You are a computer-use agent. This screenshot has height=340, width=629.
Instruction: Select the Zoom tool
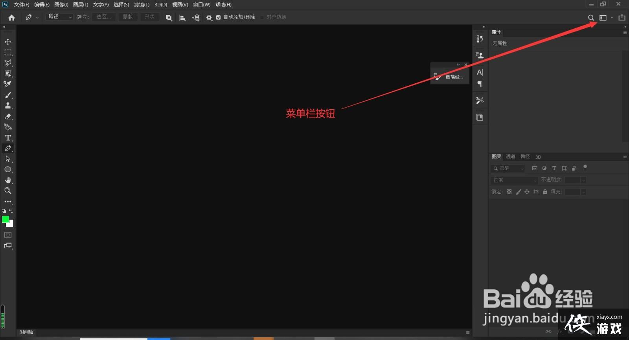tap(8, 191)
